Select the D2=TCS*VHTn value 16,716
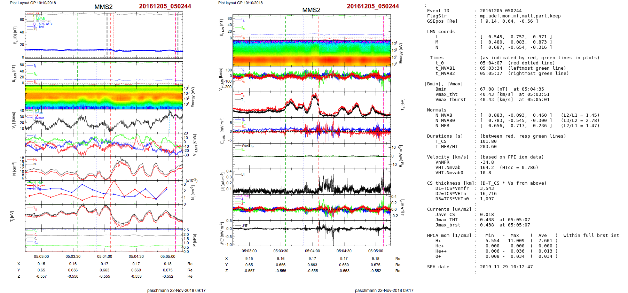Viewport: 628px width, 293px height. (x=488, y=194)
